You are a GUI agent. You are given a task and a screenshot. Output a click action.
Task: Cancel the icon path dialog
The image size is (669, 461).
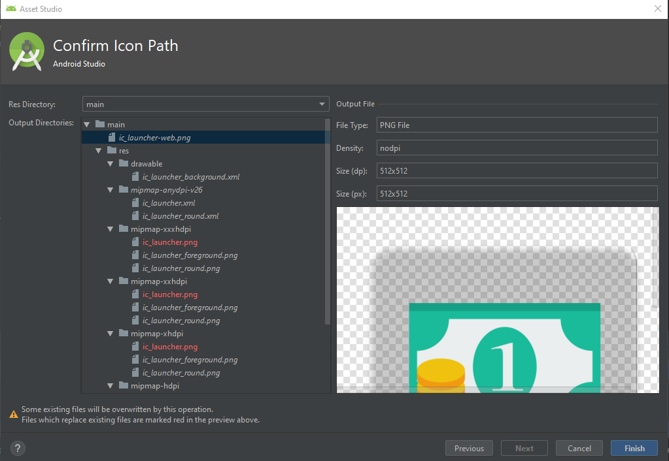click(x=579, y=448)
